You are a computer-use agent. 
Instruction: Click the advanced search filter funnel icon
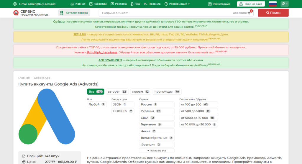pyautogui.click(x=249, y=13)
